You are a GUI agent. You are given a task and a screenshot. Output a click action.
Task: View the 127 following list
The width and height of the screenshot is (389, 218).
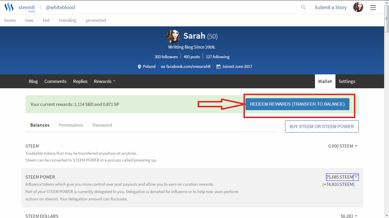coord(218,57)
